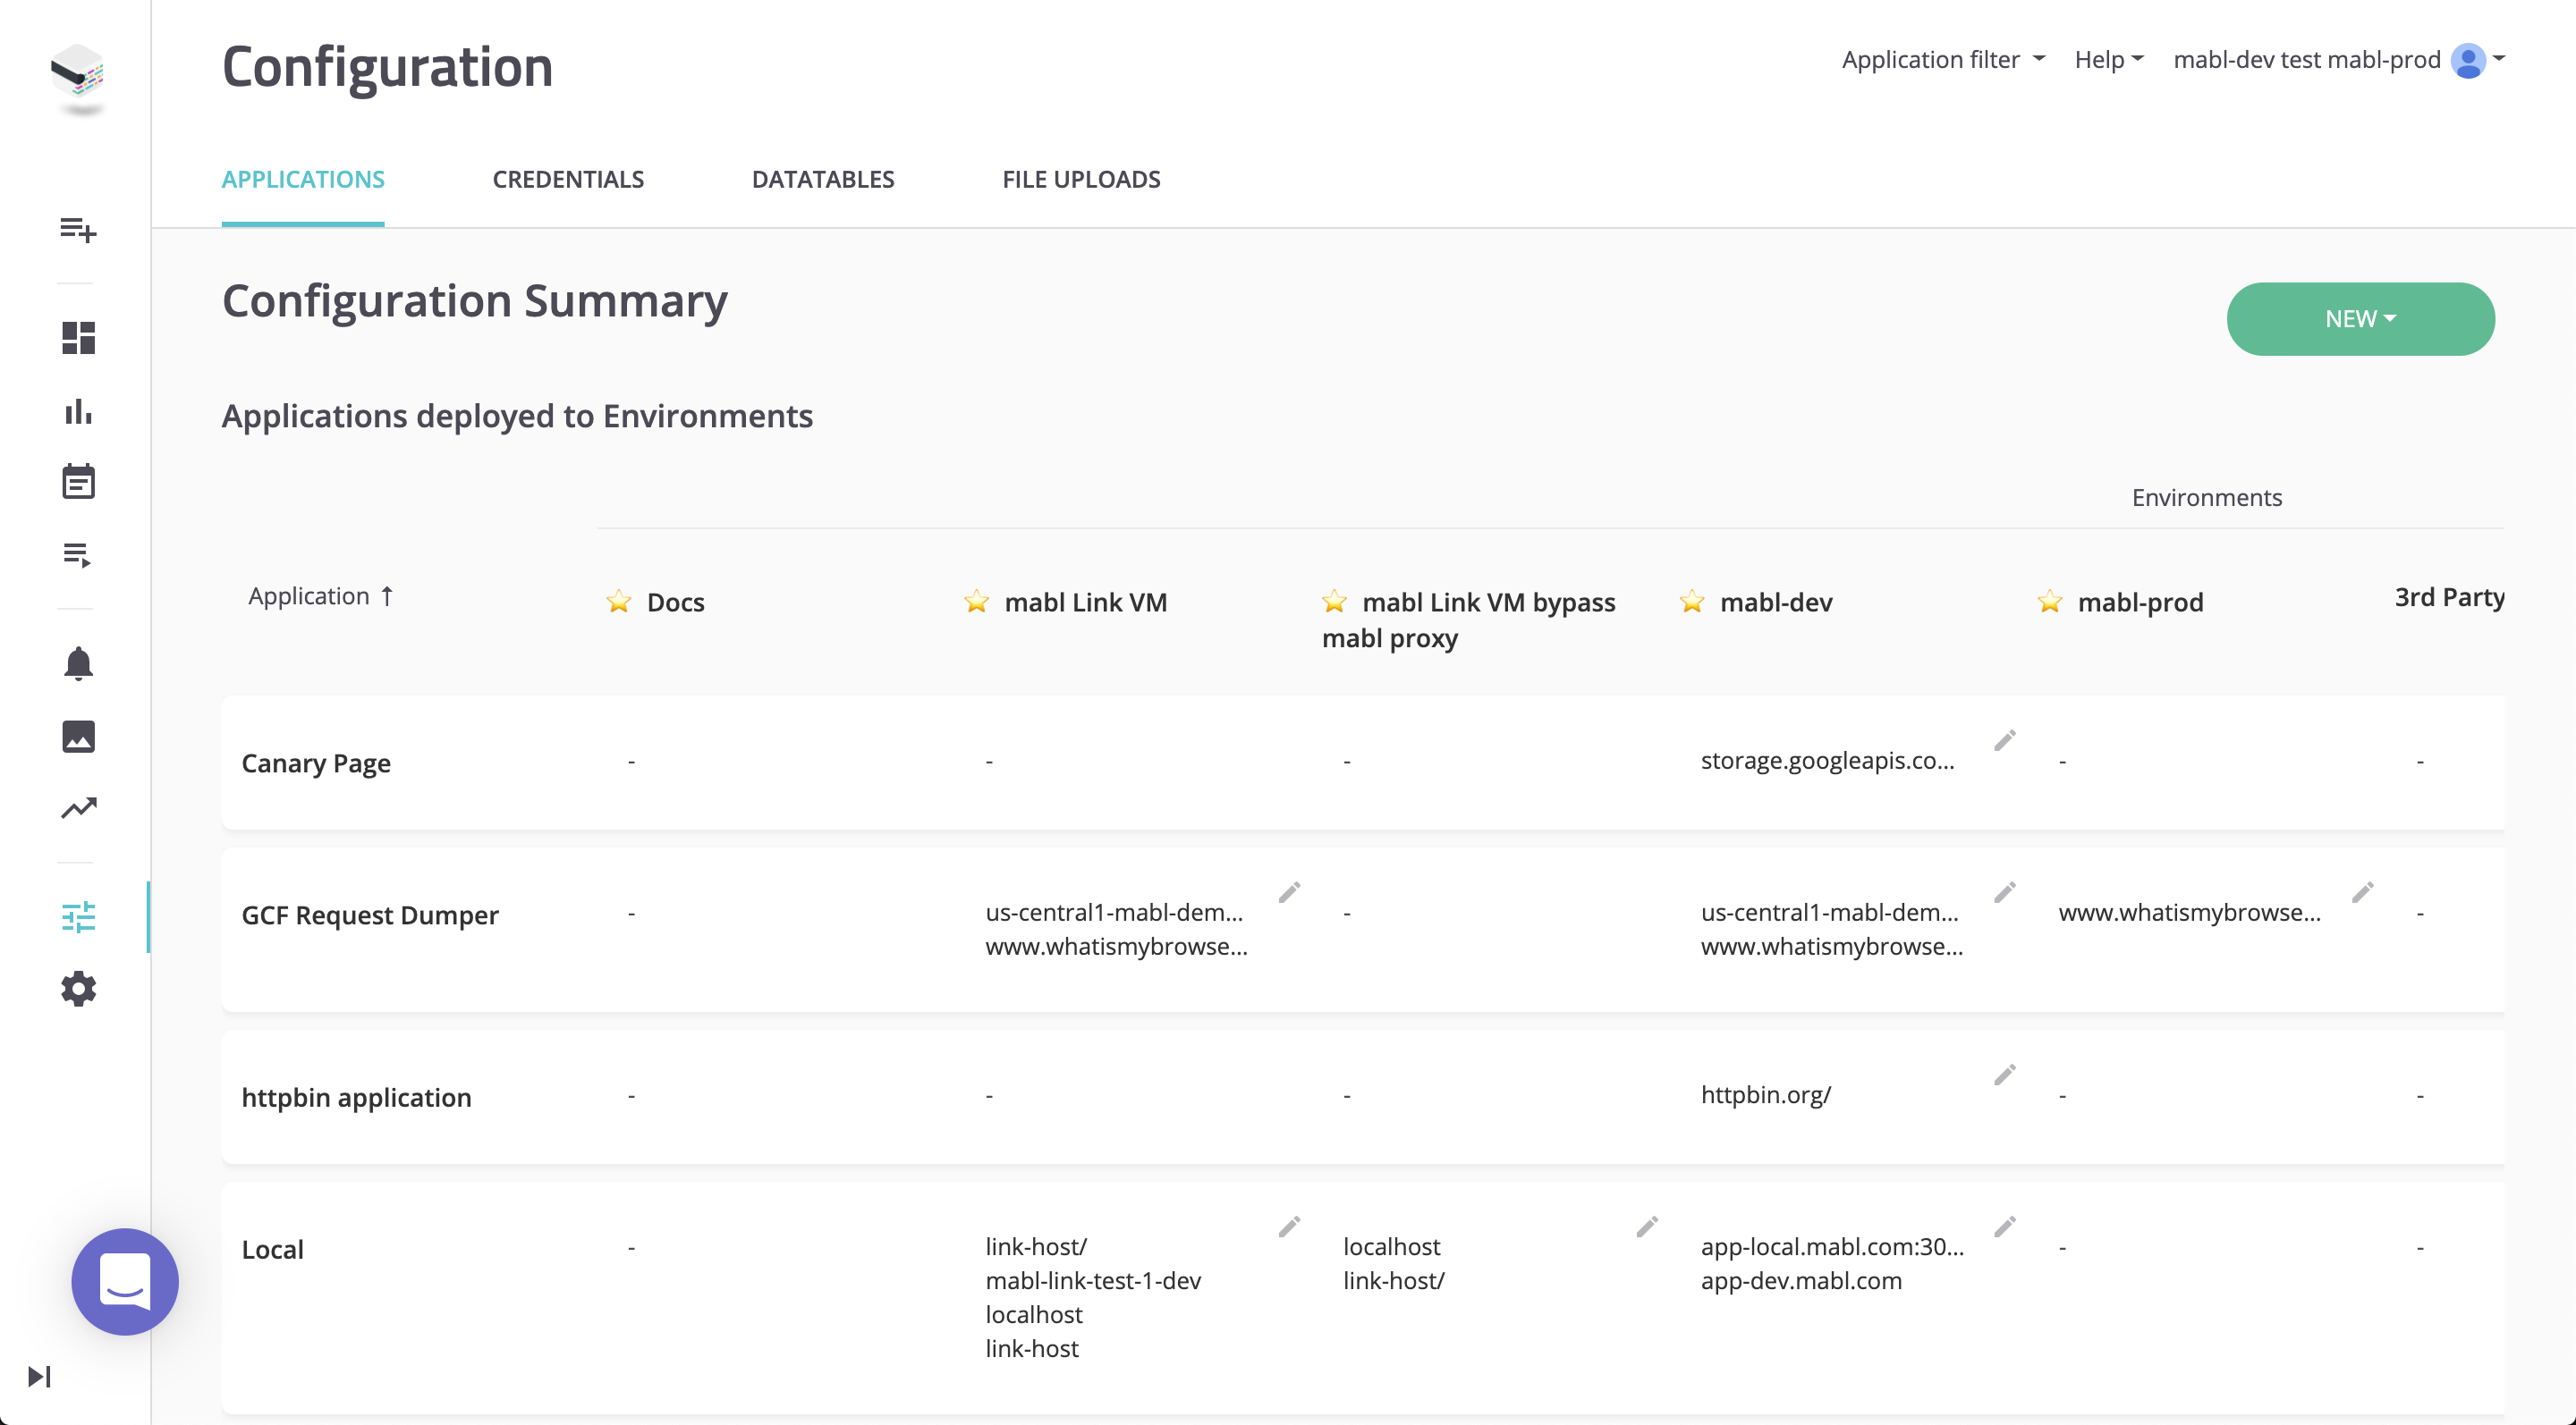Viewport: 2576px width, 1425px height.
Task: Expand the Application filter dropdown
Action: click(x=1942, y=60)
